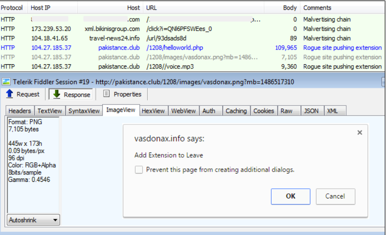Screen dimensions: 386x235
Task: Click the 'Format: PNG' info line
Action: 25,122
